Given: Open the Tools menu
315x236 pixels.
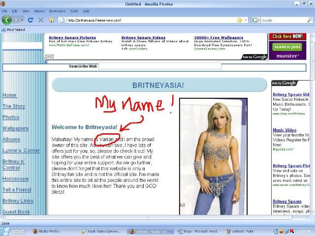Looking at the screenshot, I should tap(74, 11).
